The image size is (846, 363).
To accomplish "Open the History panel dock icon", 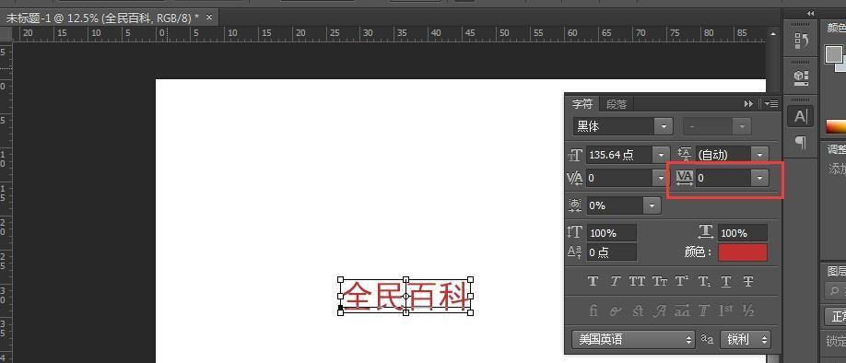I will pos(801,41).
